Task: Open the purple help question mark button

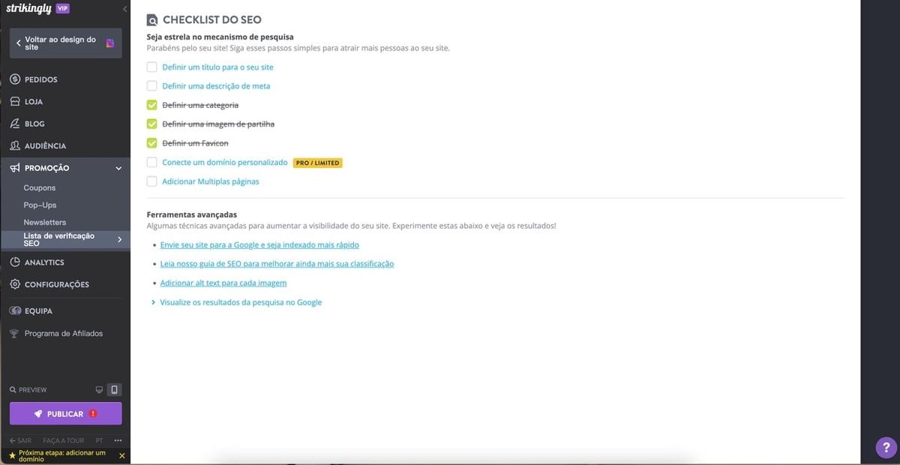Action: [x=886, y=448]
